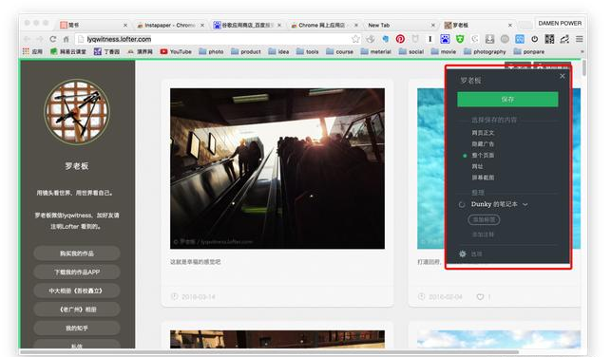Bookmark this page with the star icon
The image size is (611, 357).
tap(355, 39)
